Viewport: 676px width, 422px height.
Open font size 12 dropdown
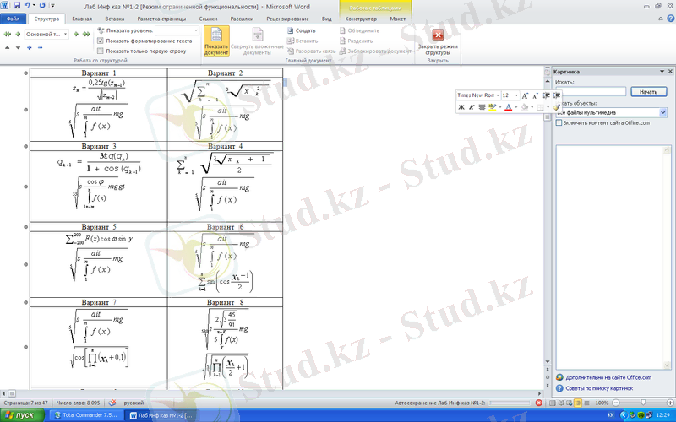(x=516, y=95)
